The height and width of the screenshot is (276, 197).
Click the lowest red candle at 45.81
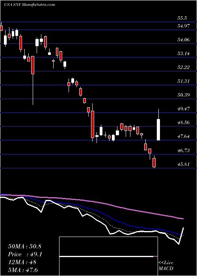154,162
